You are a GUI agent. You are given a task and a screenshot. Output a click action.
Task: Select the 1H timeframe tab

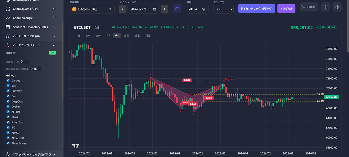(108, 35)
